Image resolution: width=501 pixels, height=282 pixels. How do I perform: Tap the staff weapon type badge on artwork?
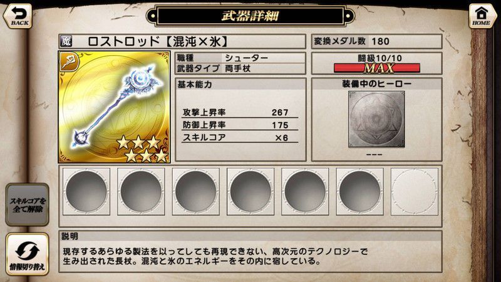point(70,61)
